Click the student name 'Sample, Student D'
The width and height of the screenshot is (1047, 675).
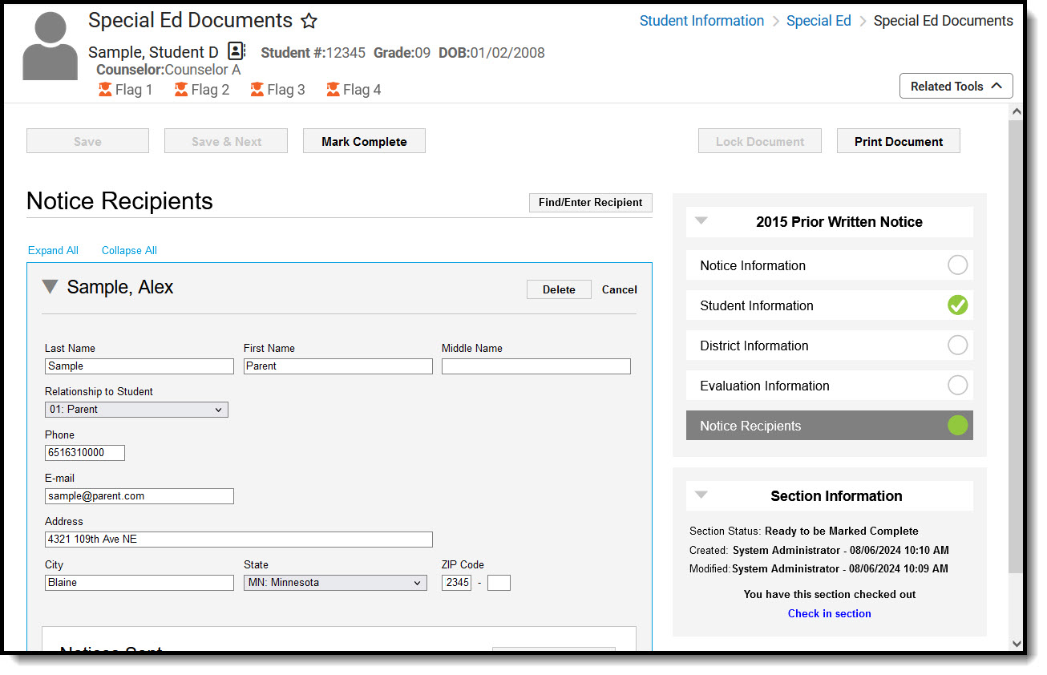(153, 52)
